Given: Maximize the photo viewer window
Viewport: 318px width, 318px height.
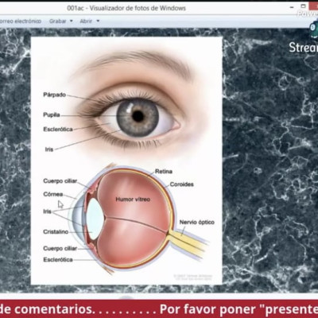Looking at the screenshot, I should [x=304, y=6].
